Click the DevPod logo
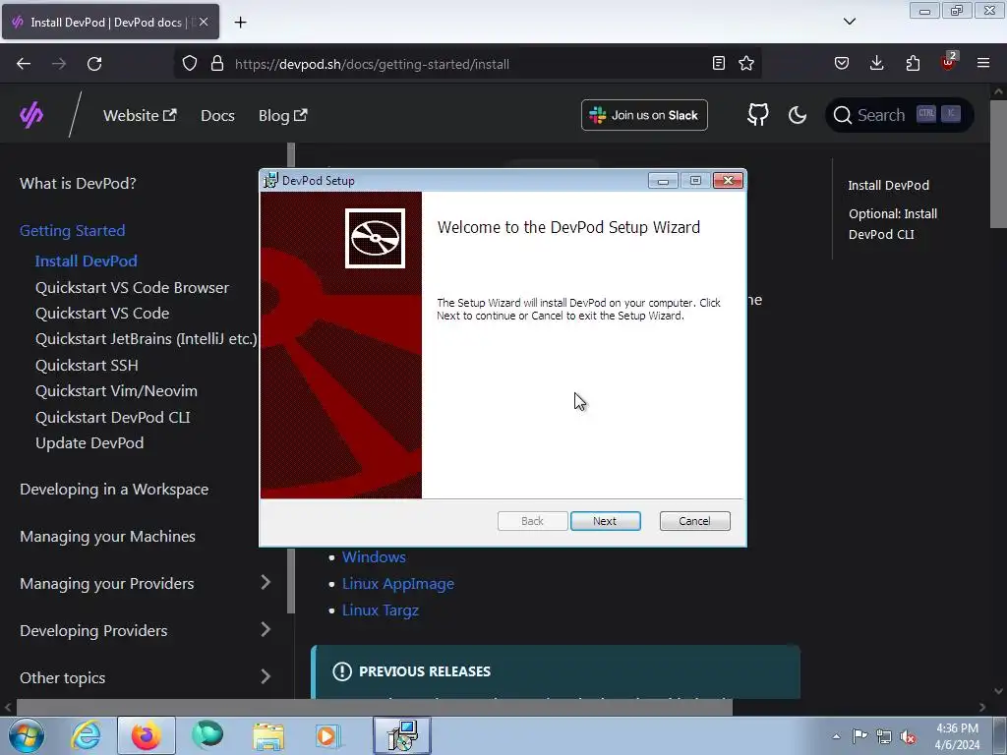1007x755 pixels. tap(30, 115)
